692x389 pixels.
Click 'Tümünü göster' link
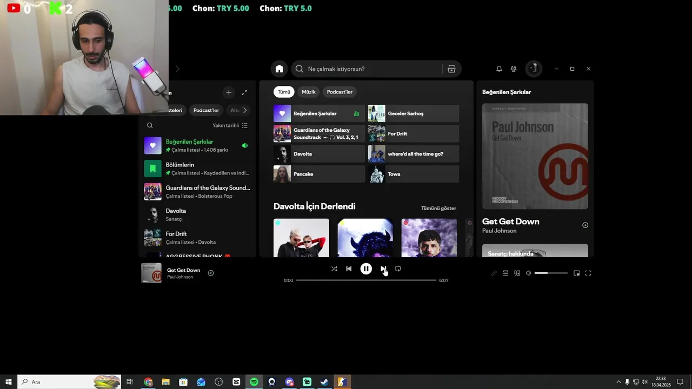coord(438,208)
